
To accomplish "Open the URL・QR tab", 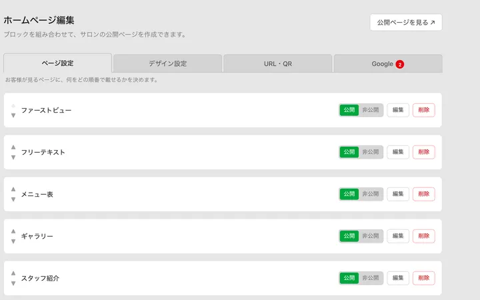I will click(x=277, y=64).
